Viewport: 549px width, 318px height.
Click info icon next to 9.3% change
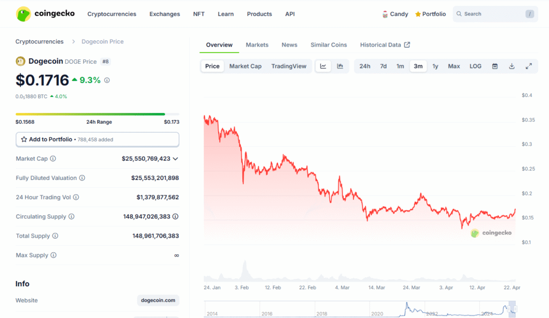point(107,80)
